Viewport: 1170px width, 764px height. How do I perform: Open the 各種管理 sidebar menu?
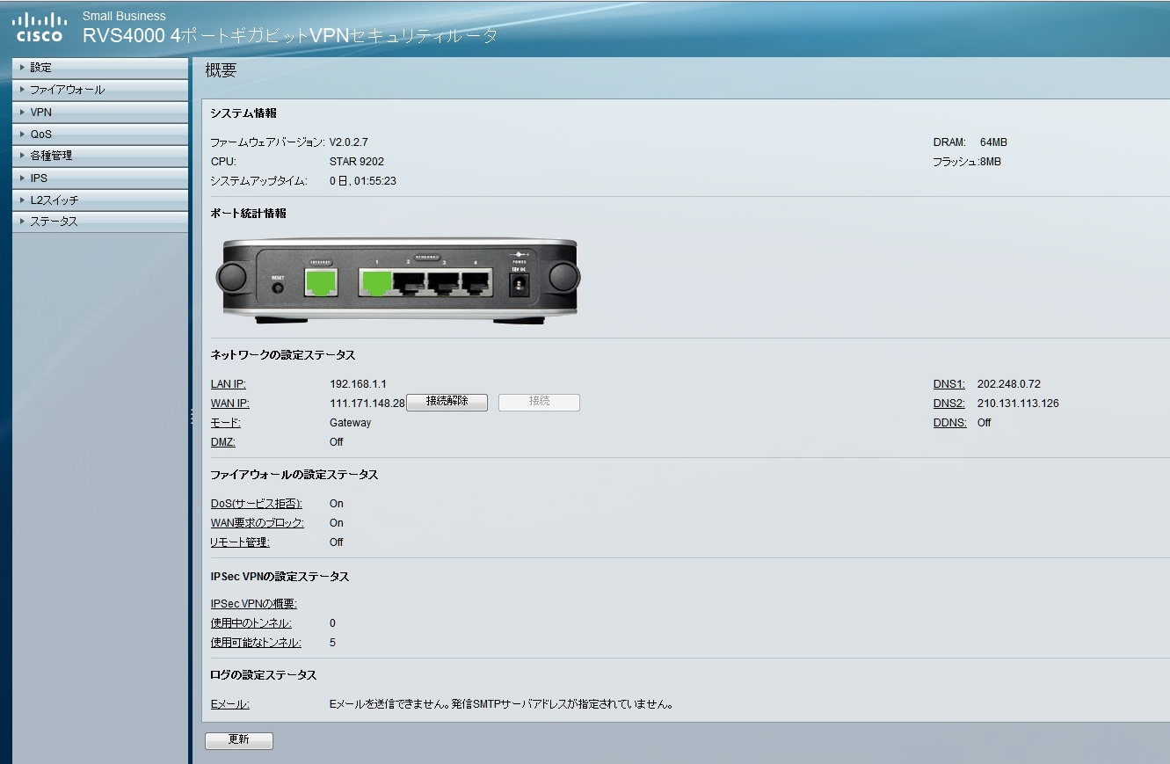100,156
